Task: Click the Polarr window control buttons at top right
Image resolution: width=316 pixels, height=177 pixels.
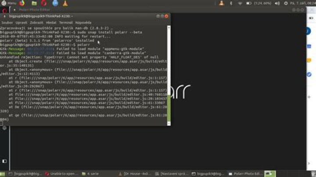Action: [x=298, y=10]
